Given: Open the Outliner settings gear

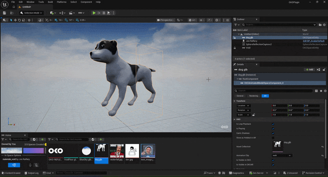Looking at the screenshot, I should tap(324, 25).
